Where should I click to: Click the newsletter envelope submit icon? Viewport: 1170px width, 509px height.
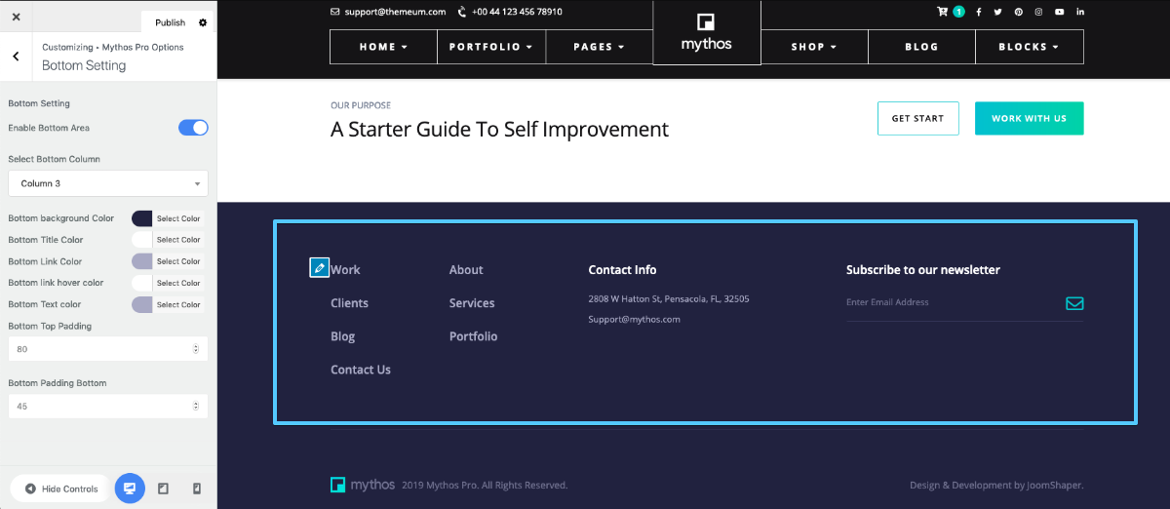pyautogui.click(x=1074, y=303)
